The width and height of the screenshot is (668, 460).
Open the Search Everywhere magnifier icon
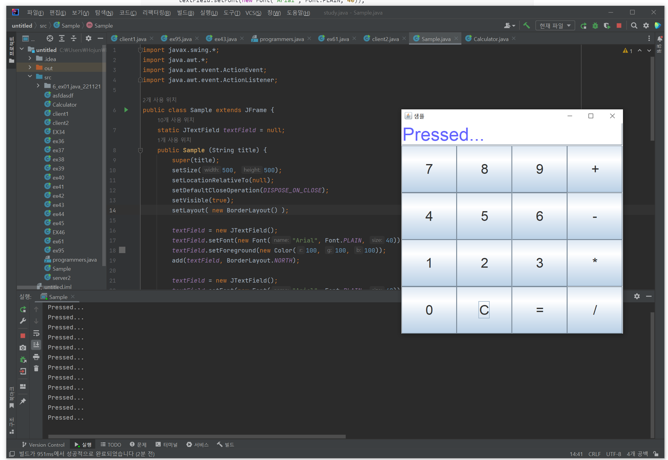[x=634, y=26]
